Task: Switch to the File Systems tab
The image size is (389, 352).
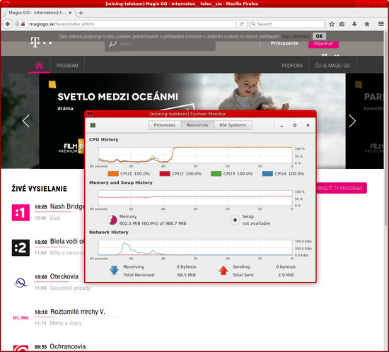Action: tap(233, 125)
